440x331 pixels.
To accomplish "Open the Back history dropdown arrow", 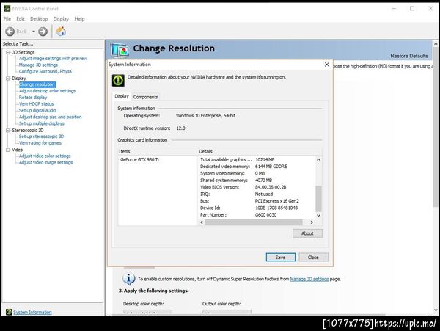I will [34, 32].
